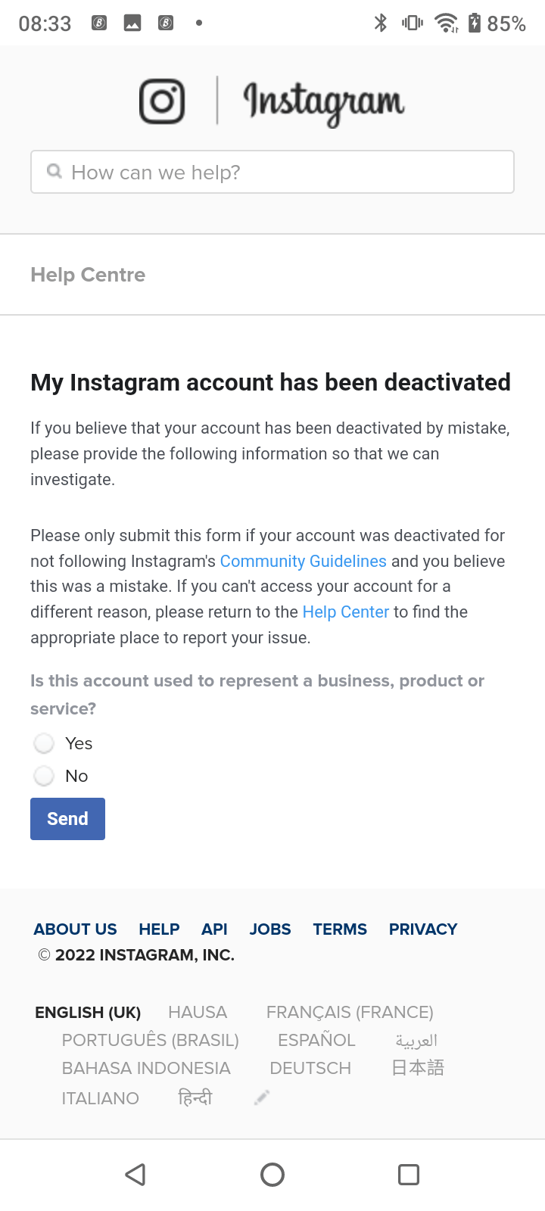545x1211 pixels.
Task: Pick 日本語 as the display language
Action: [x=417, y=1068]
